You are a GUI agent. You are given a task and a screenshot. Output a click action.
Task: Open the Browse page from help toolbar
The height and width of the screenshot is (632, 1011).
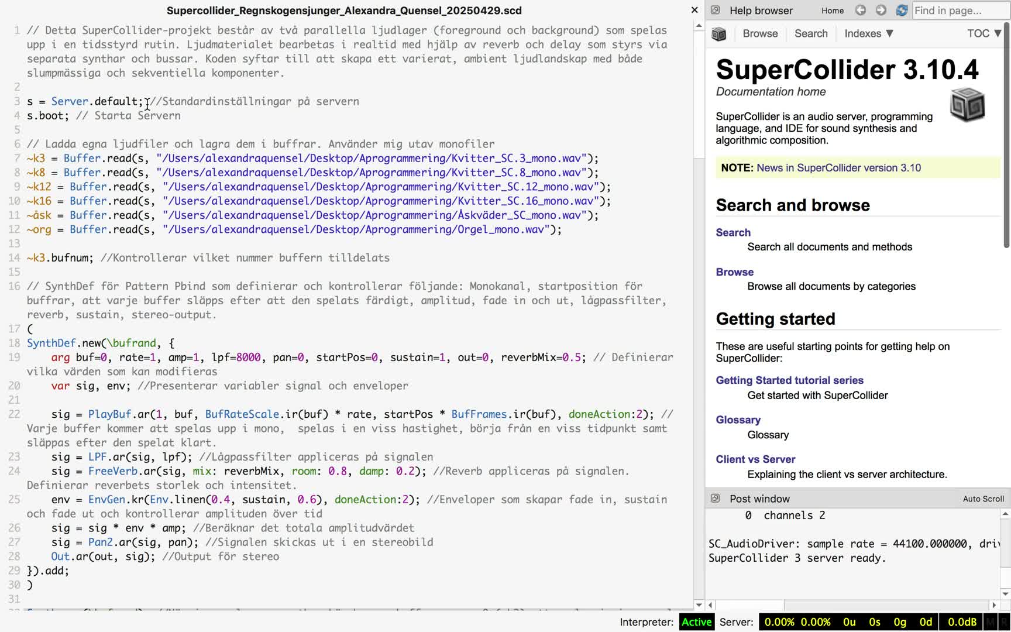760,33
